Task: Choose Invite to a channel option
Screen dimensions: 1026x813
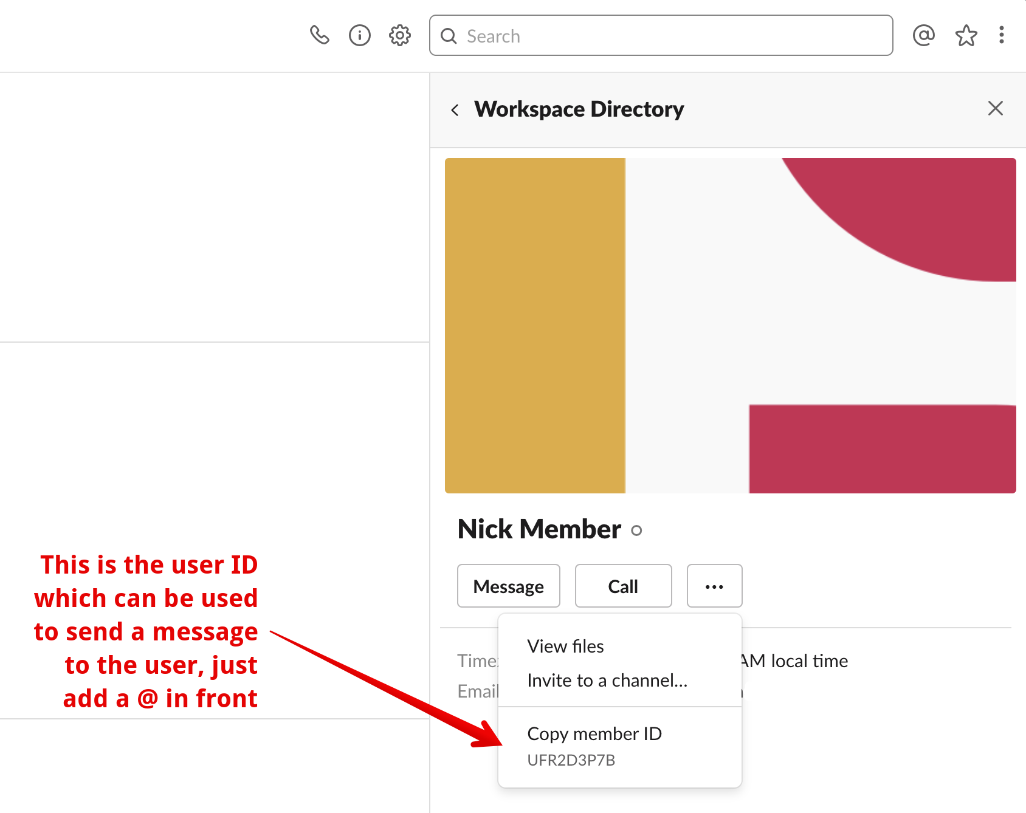Action: coord(607,680)
